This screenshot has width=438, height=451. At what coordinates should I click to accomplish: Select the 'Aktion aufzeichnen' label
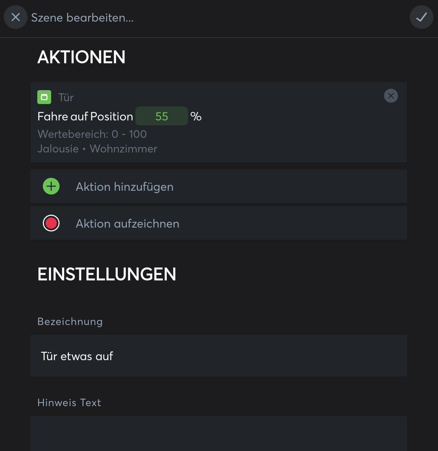click(x=127, y=224)
